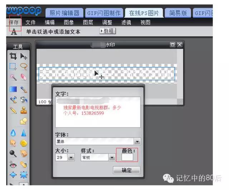This screenshot has width=229, height=190.
Task: Click the wwpoop site logo
Action: tap(24, 10)
